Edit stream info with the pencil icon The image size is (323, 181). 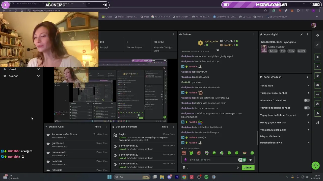point(301,34)
